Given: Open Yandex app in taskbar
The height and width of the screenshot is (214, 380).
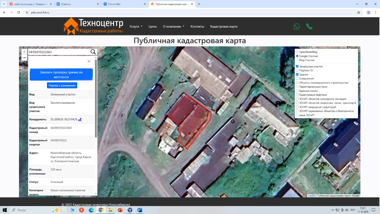Looking at the screenshot, I should click(81, 210).
